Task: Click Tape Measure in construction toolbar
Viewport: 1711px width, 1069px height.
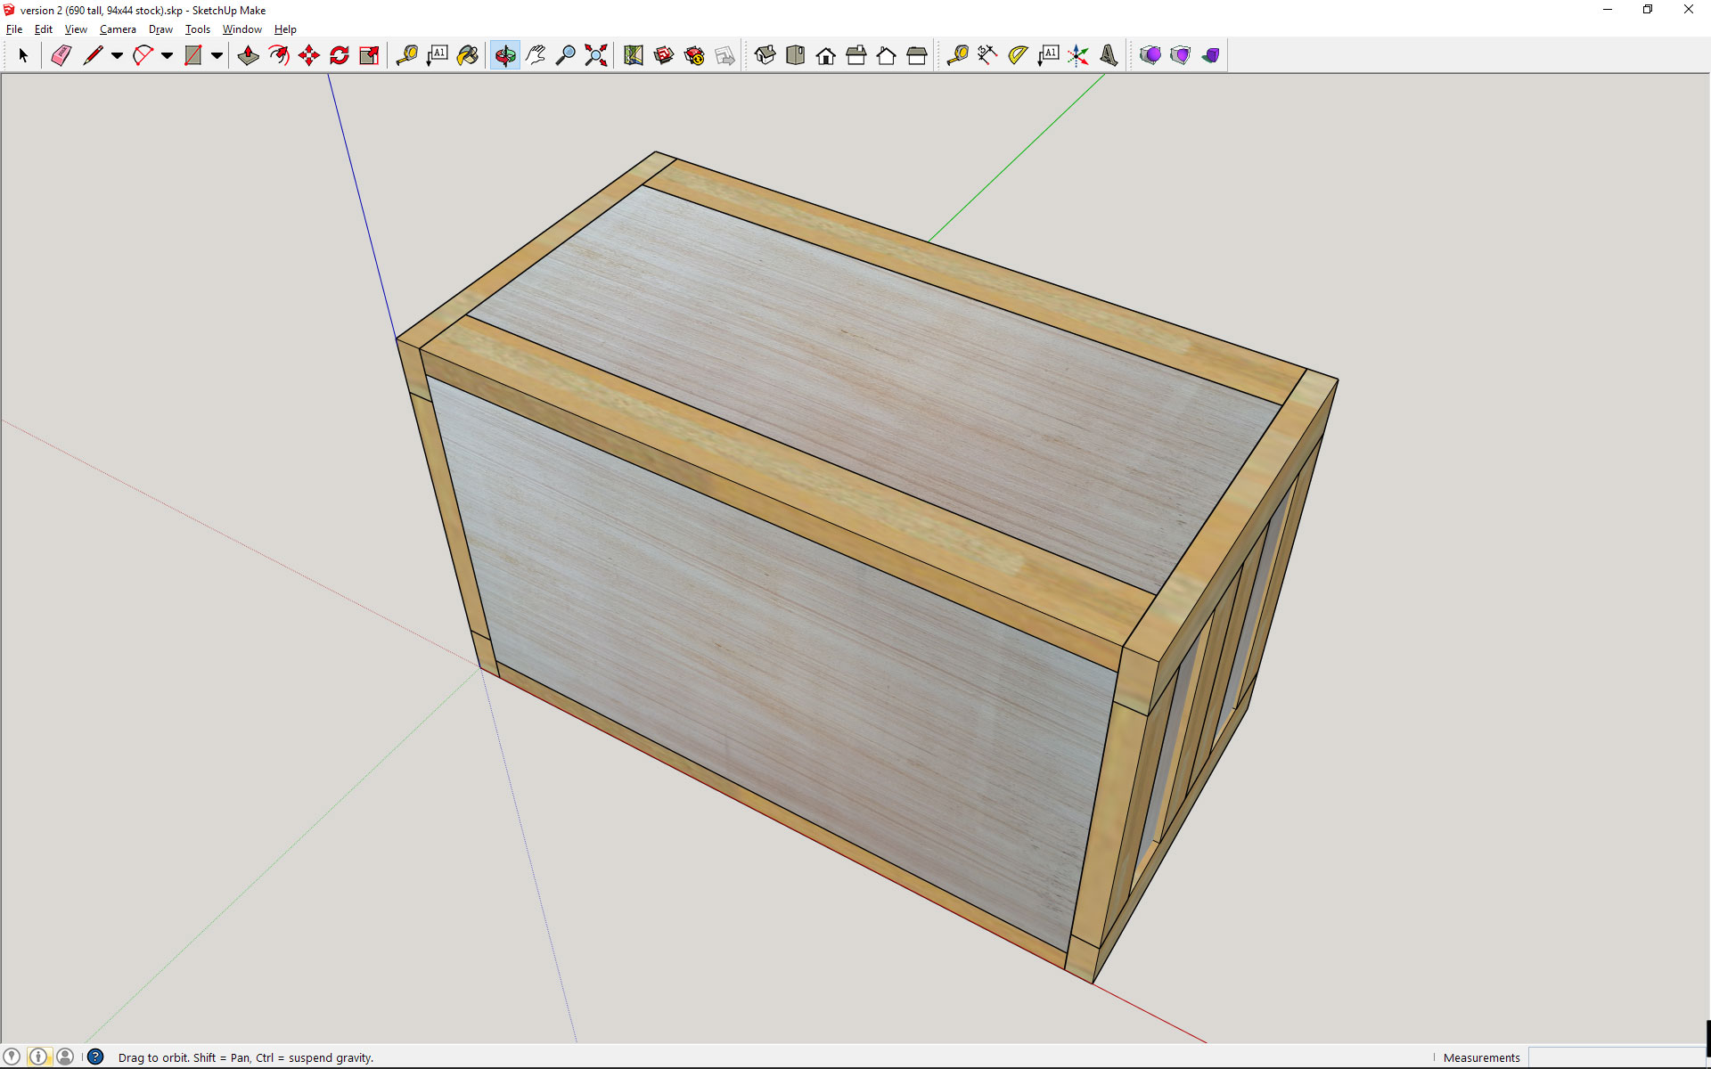Action: (x=958, y=55)
